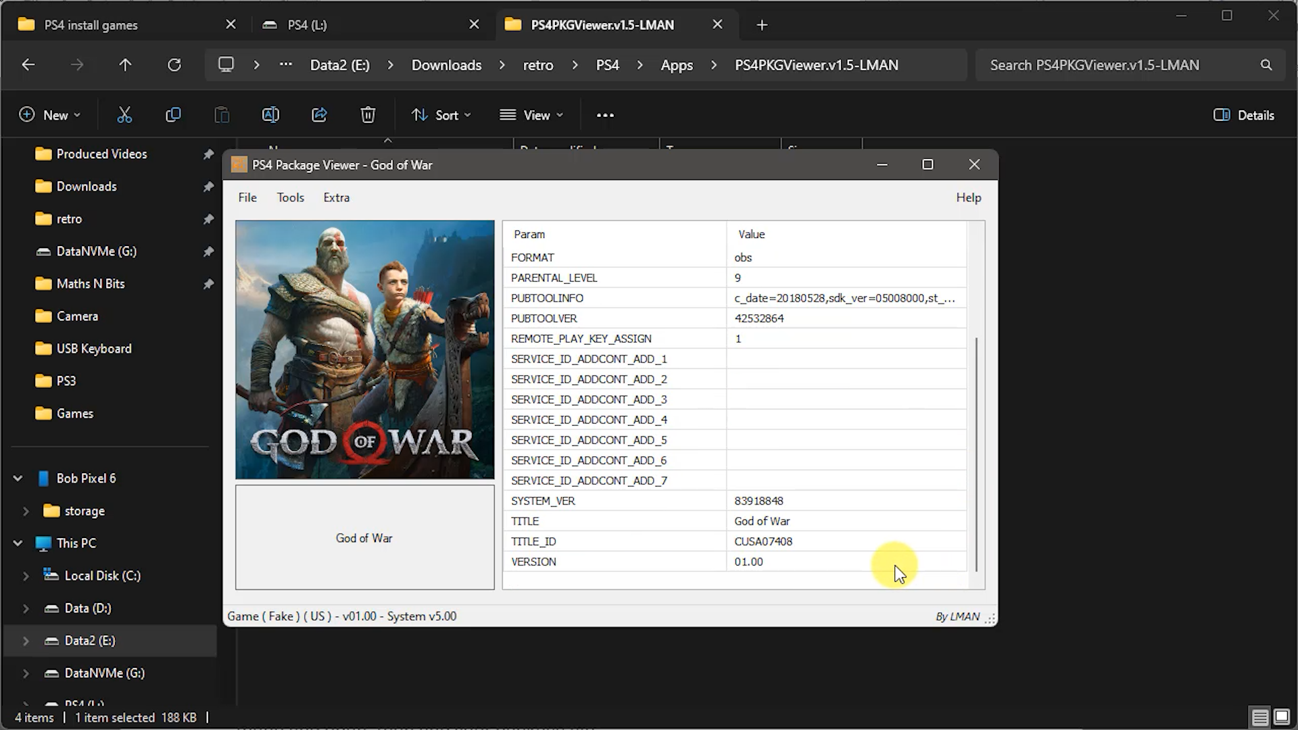This screenshot has height=730, width=1298.
Task: Navigate to Apps via the breadcrumb
Action: [x=676, y=65]
